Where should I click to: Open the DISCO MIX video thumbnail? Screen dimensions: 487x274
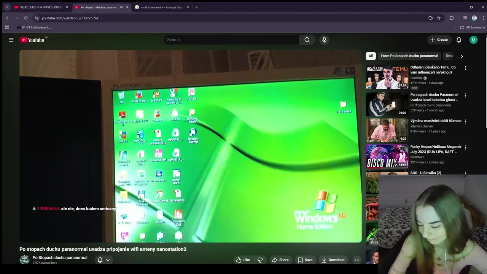(387, 156)
